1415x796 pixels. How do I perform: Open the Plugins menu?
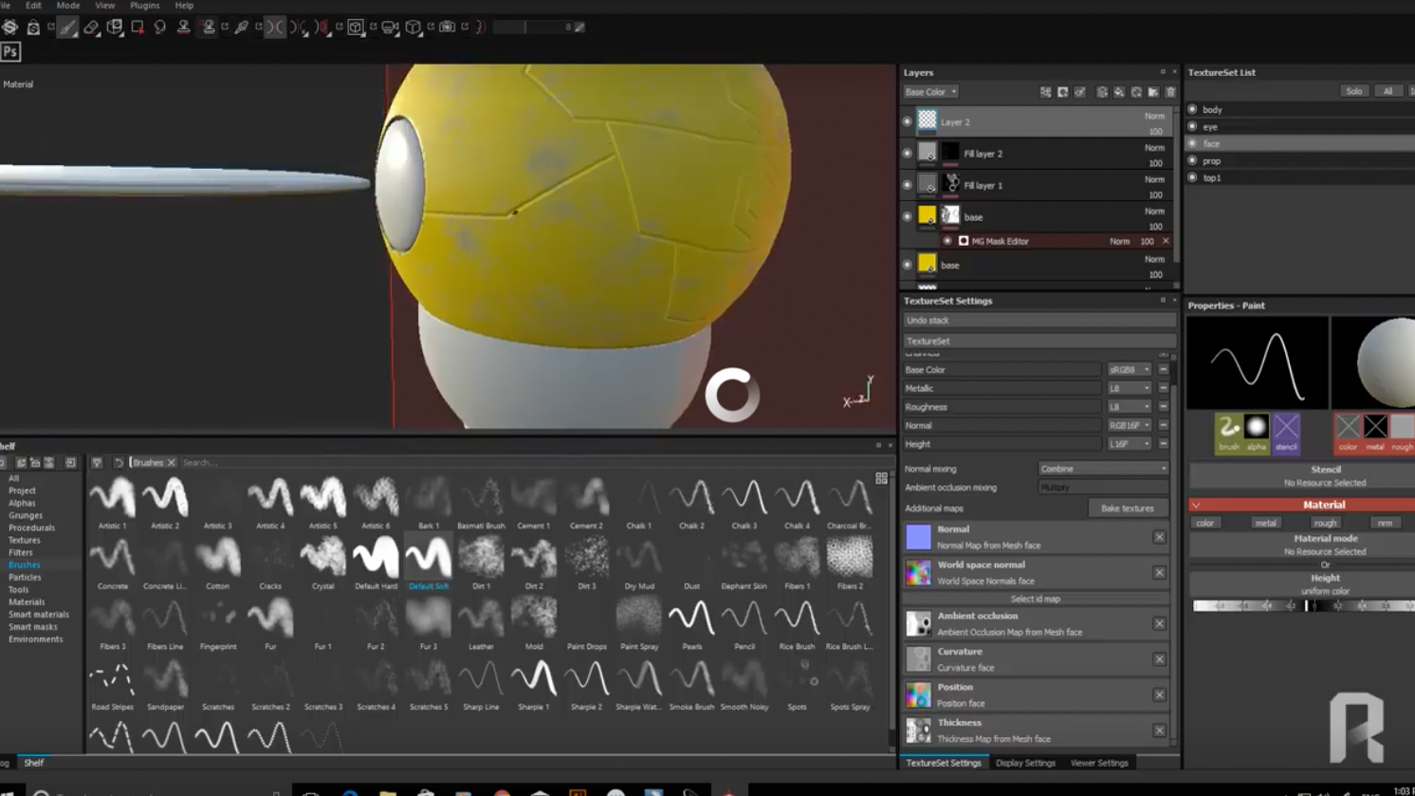pos(144,6)
